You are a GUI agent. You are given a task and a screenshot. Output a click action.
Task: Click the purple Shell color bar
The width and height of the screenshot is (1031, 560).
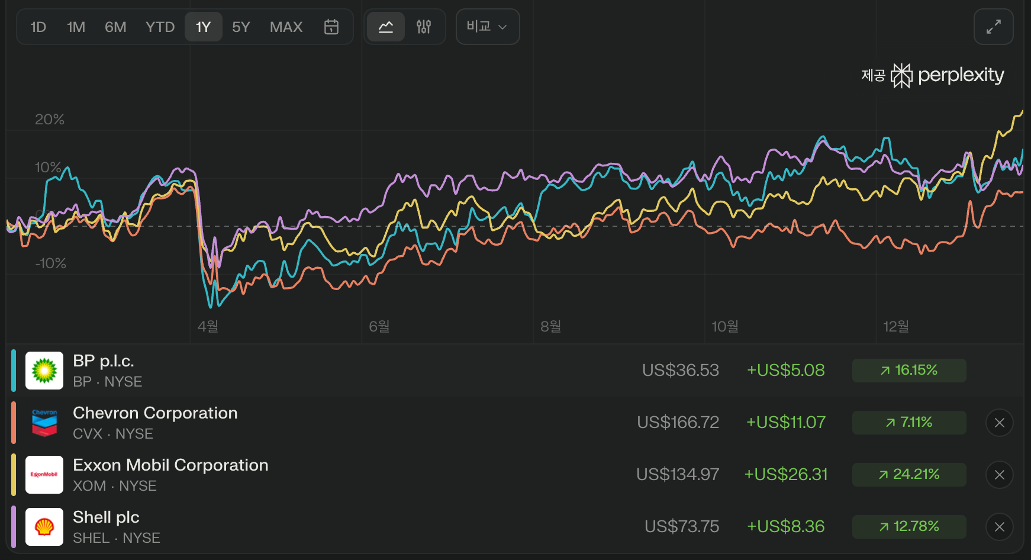pos(14,527)
